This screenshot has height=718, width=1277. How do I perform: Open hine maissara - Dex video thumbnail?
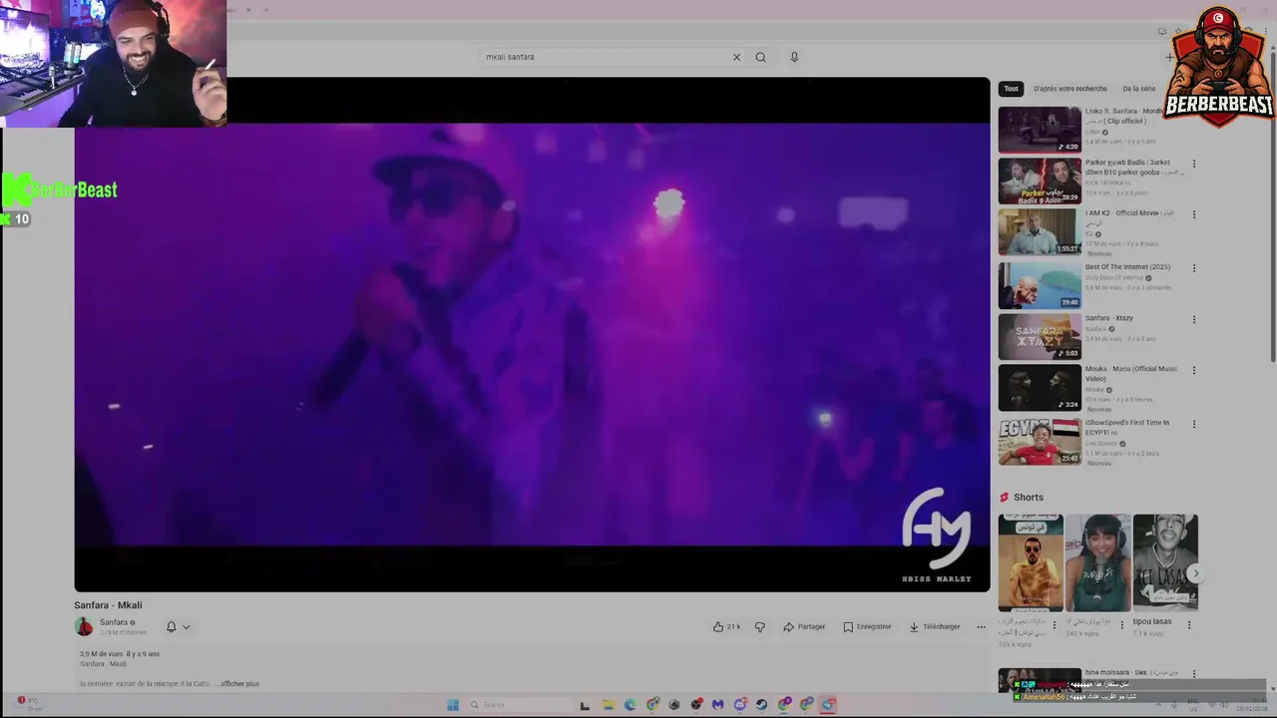pyautogui.click(x=1040, y=679)
